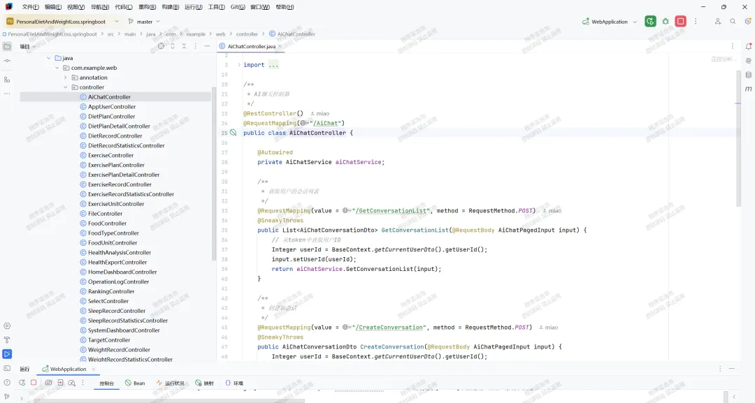Click the Services tool window icon in left sidebar
This screenshot has width=755, height=403.
click(x=7, y=326)
